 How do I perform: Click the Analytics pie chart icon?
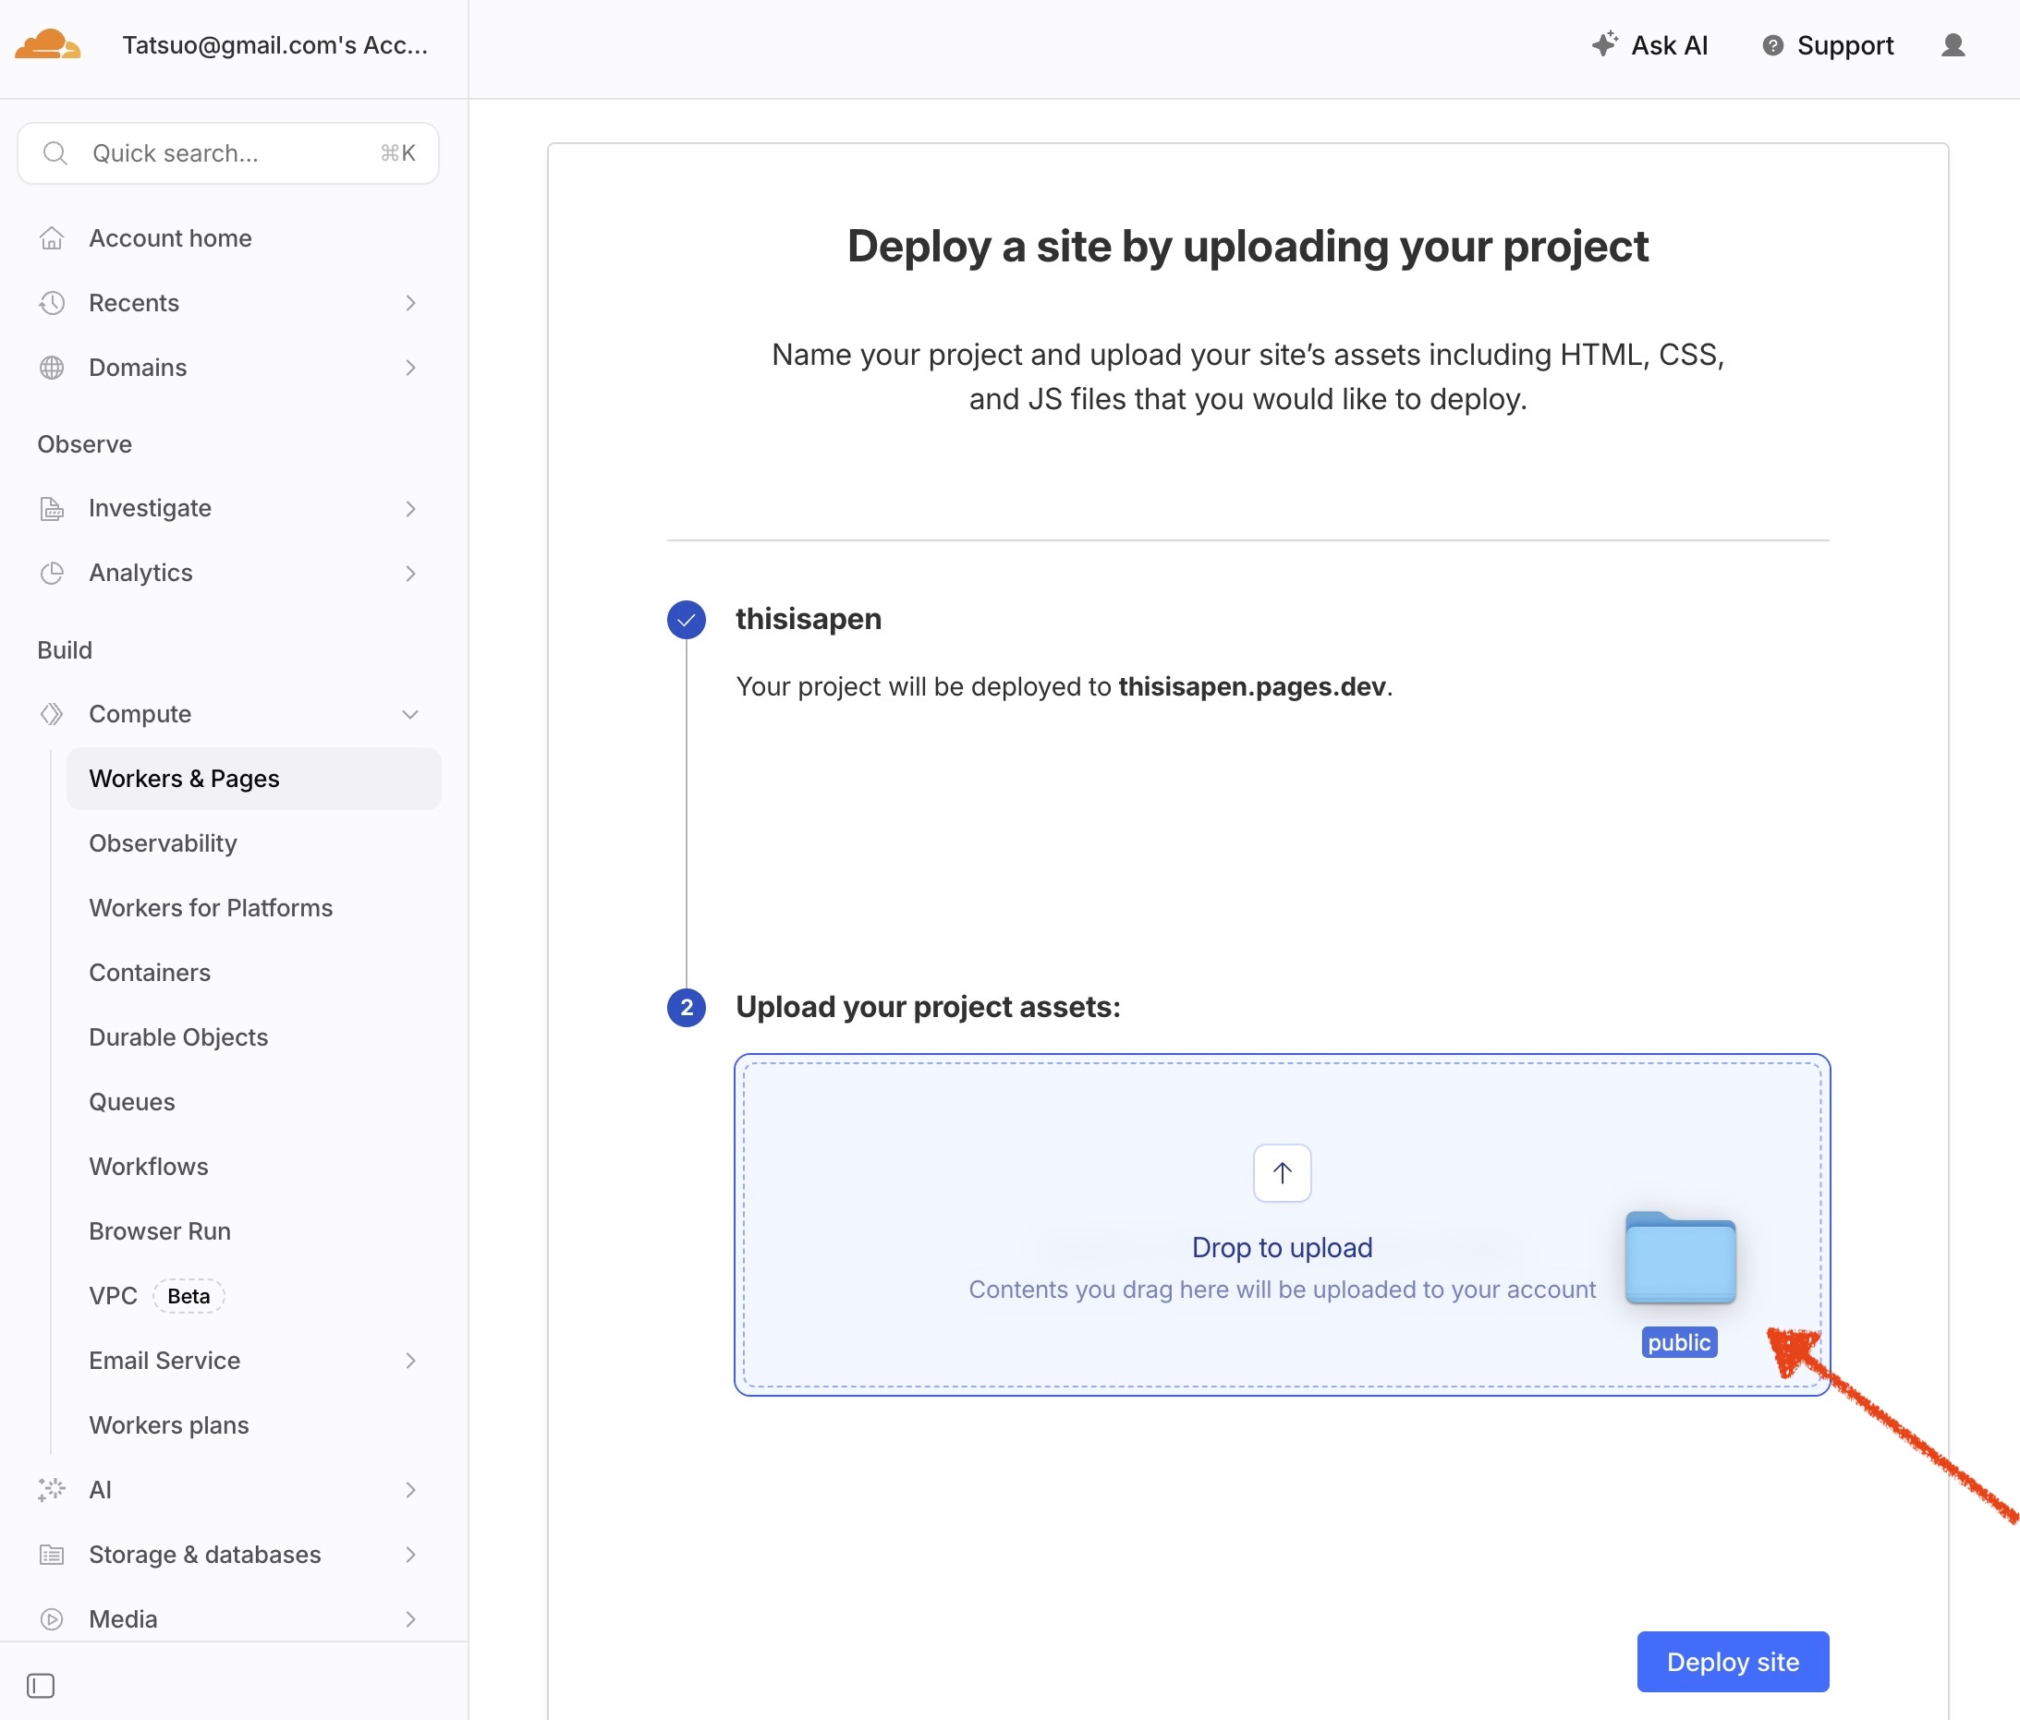[52, 573]
